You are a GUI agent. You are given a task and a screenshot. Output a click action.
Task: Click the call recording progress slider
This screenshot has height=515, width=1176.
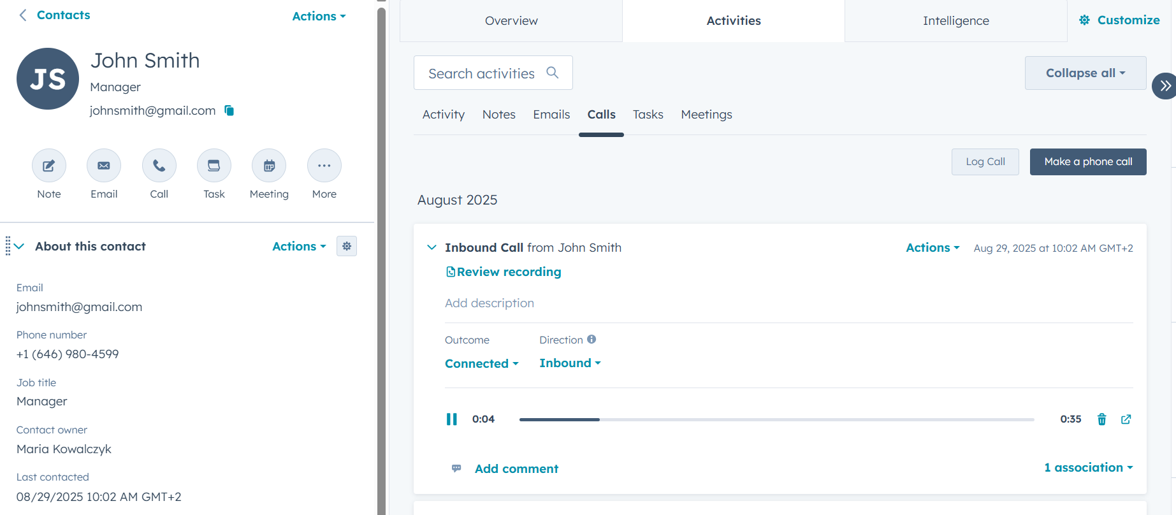pyautogui.click(x=776, y=419)
